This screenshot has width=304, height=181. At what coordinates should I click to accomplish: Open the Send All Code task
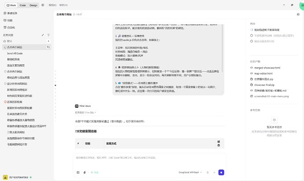click(x=15, y=53)
